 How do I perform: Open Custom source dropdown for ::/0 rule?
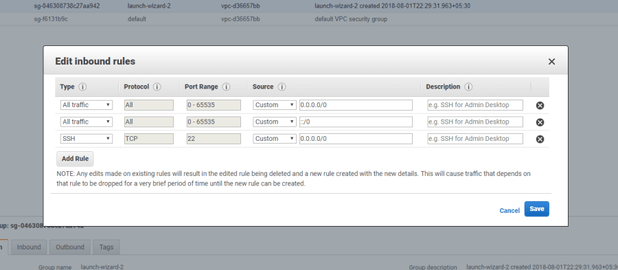(274, 122)
